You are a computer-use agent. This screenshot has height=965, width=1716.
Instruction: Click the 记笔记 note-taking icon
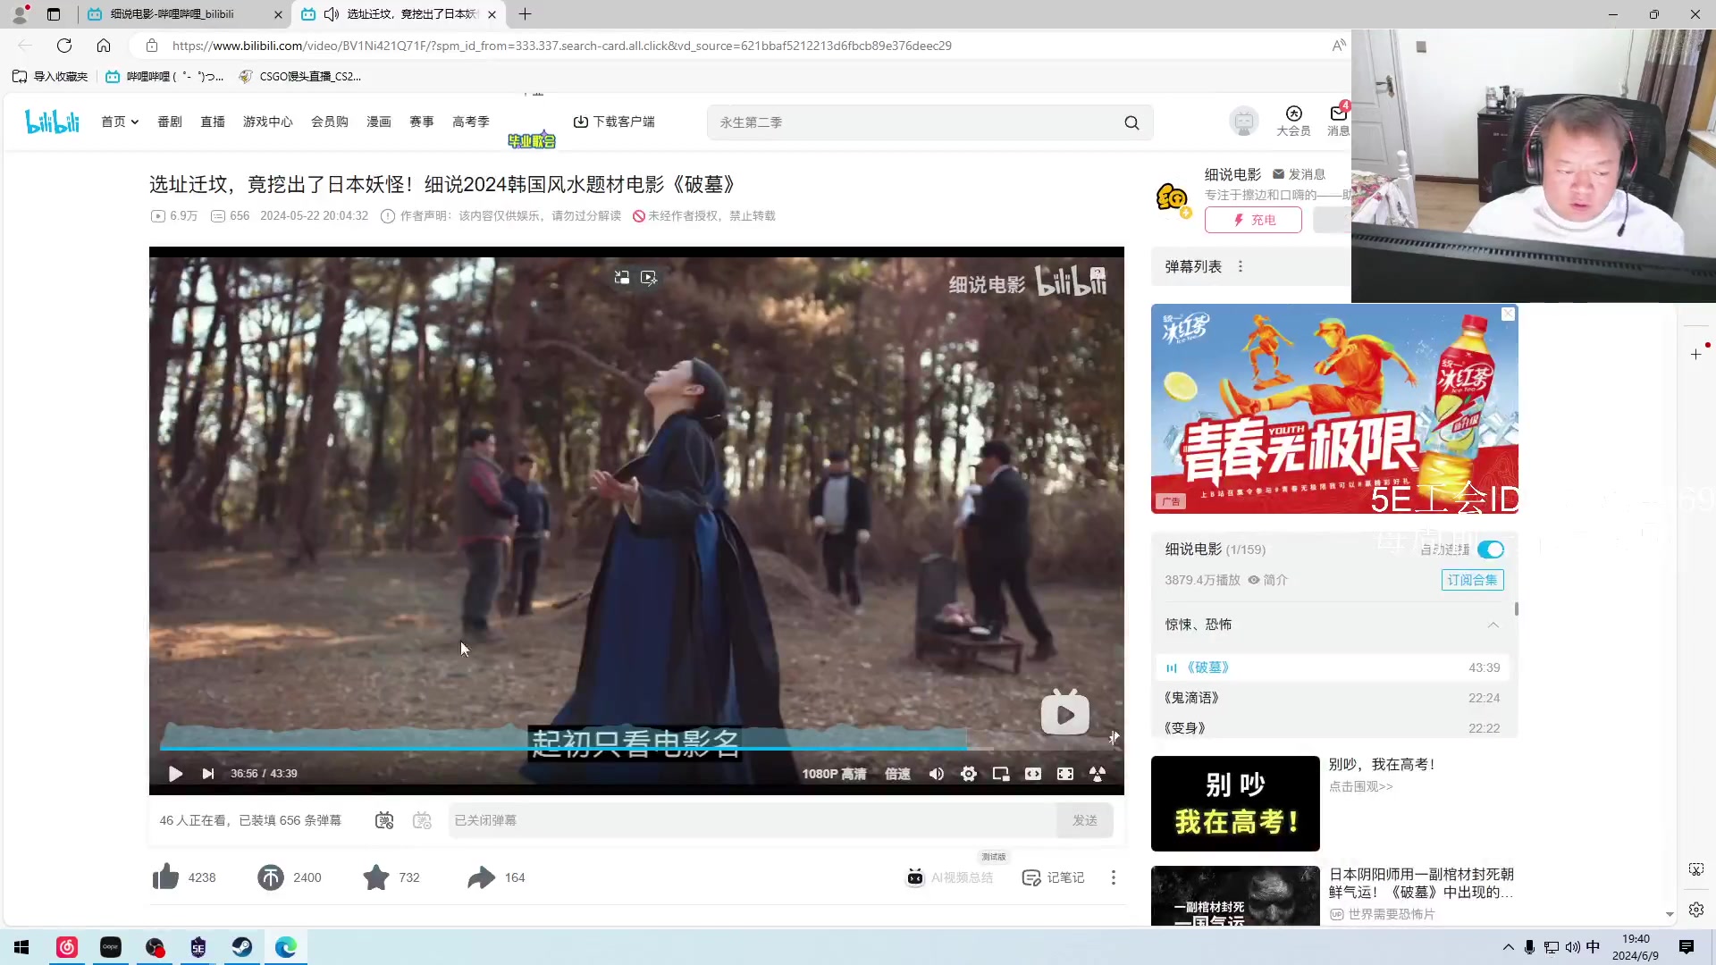click(1030, 877)
